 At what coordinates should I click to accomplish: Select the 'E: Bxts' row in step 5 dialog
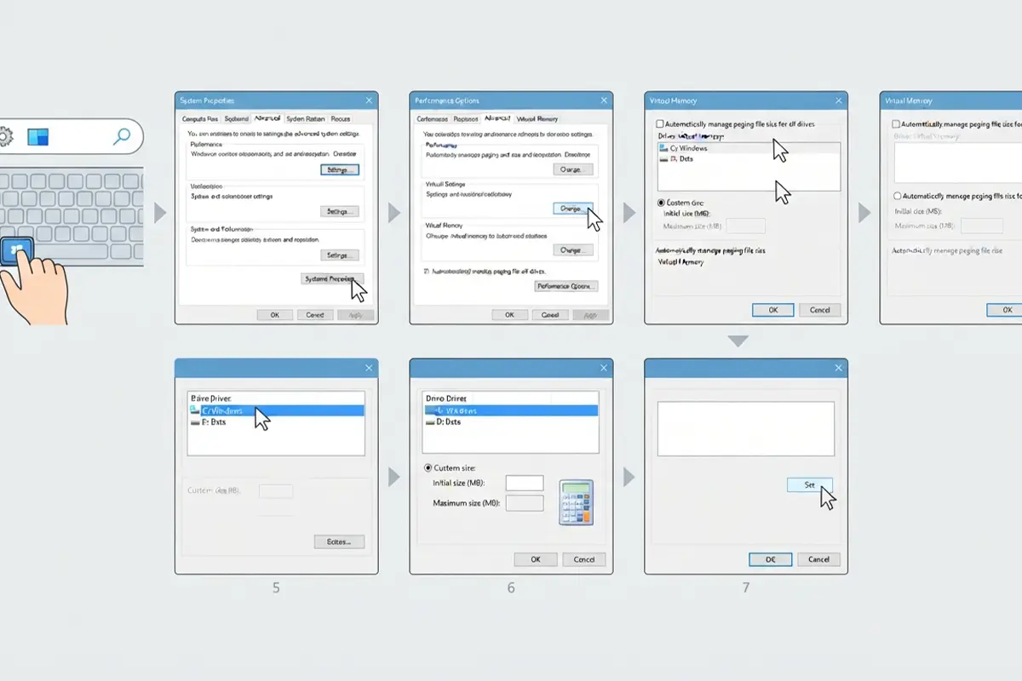click(276, 421)
